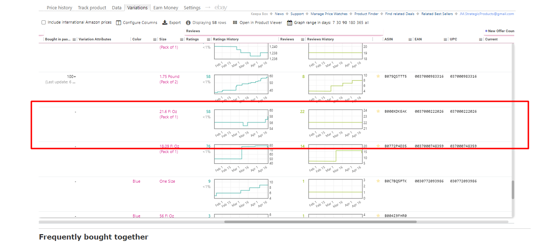The width and height of the screenshot is (559, 242).
Task: Click the calendar icon for graph range
Action: [x=290, y=23]
